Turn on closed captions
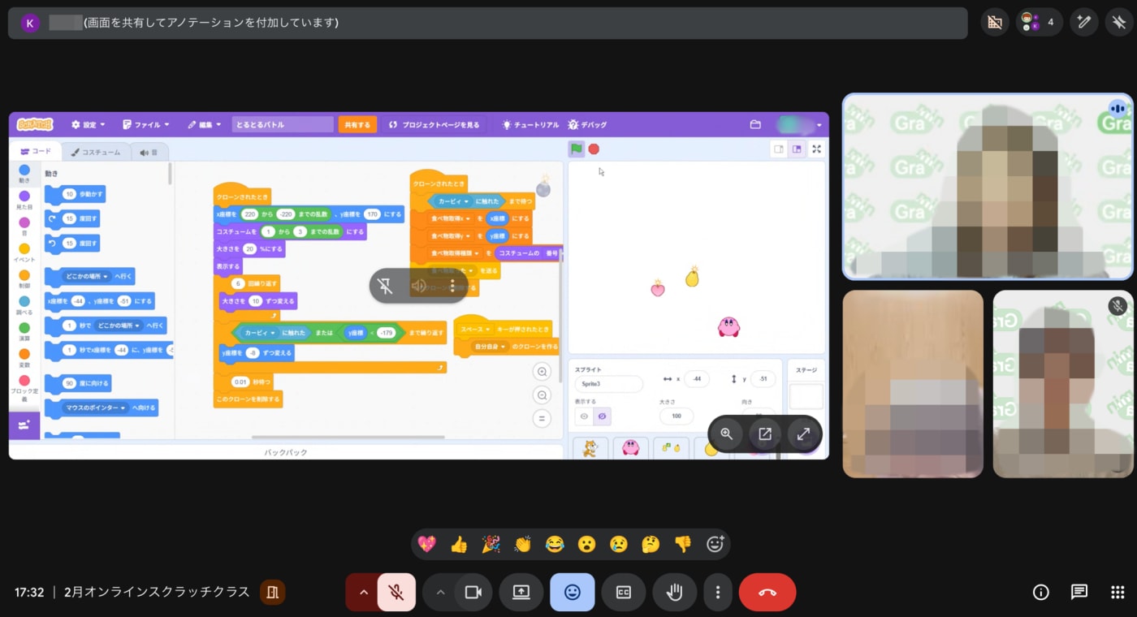This screenshot has height=617, width=1137. tap(624, 592)
